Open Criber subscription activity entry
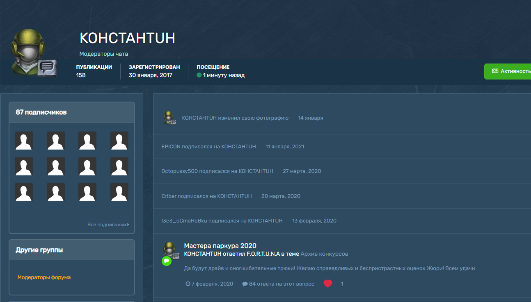Image resolution: width=531 pixels, height=302 pixels. [x=206, y=196]
